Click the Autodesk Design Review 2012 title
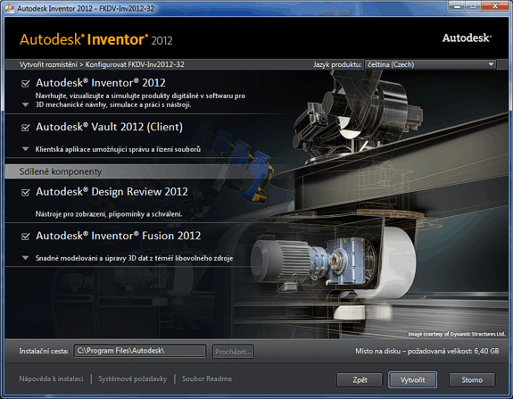This screenshot has height=399, width=513. click(x=112, y=192)
